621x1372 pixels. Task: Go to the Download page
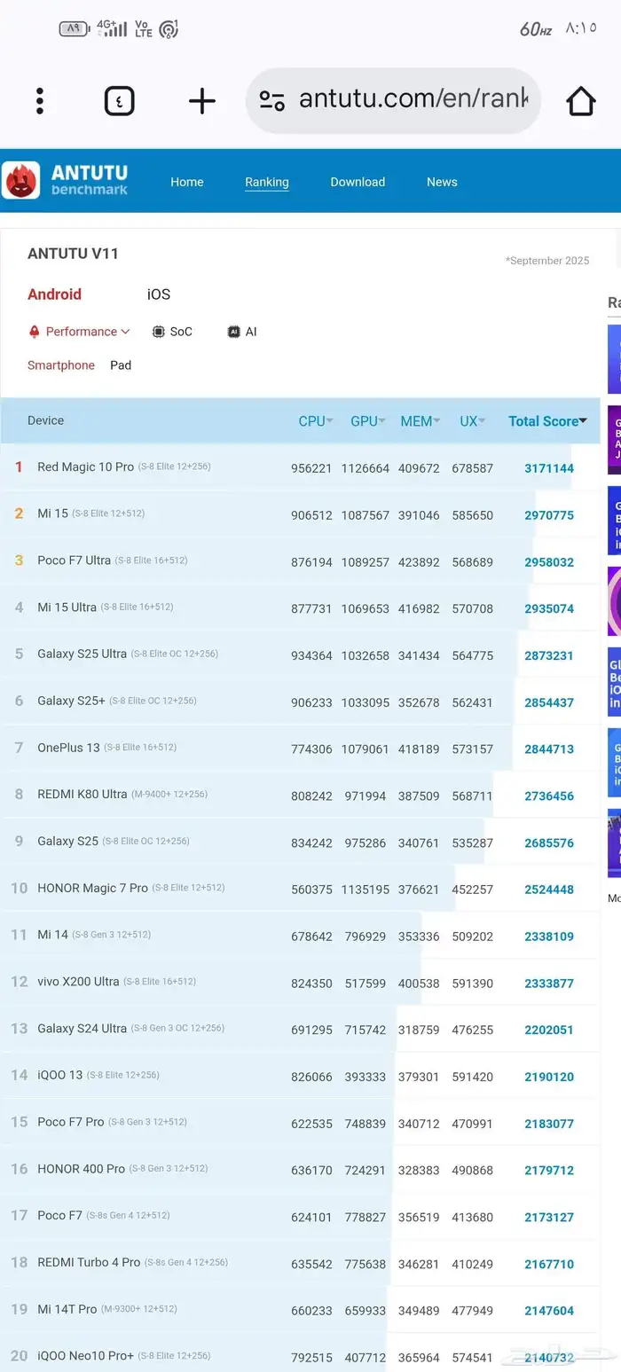[x=358, y=182]
